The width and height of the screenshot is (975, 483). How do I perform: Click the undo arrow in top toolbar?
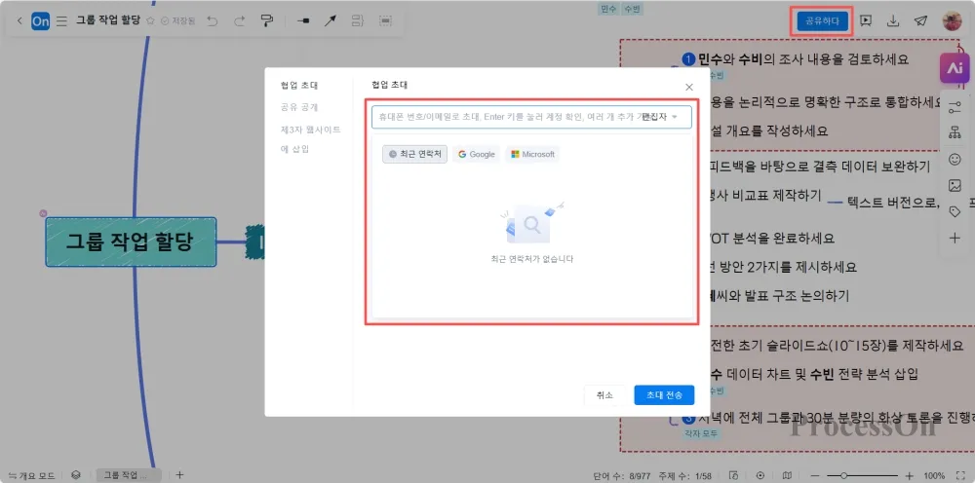click(x=212, y=20)
